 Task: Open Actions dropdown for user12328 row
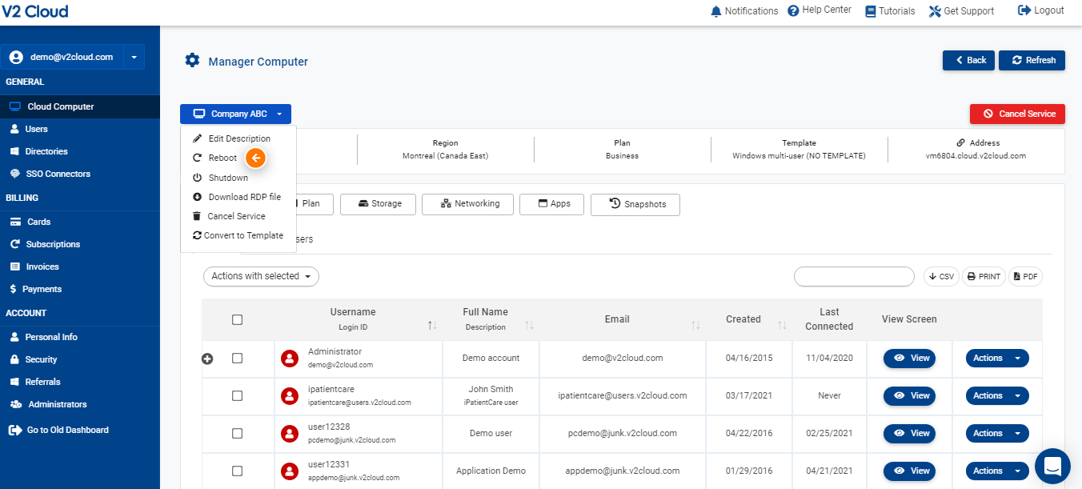[997, 433]
